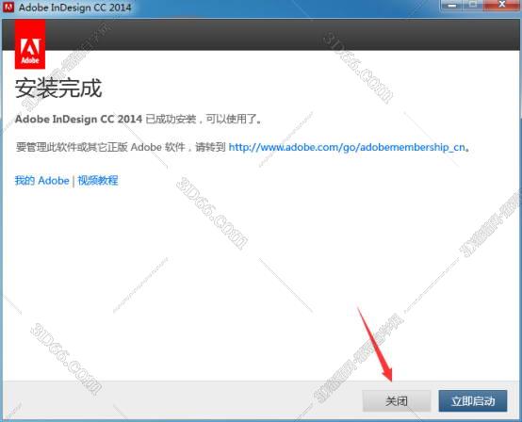The image size is (522, 422).
Task: Open the adobemembership_cn URL link
Action: point(347,147)
